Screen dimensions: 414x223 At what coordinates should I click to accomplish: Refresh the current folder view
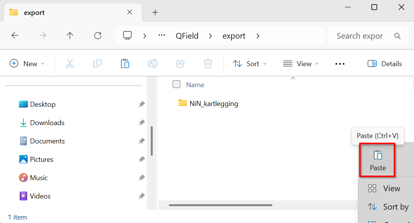(x=98, y=36)
